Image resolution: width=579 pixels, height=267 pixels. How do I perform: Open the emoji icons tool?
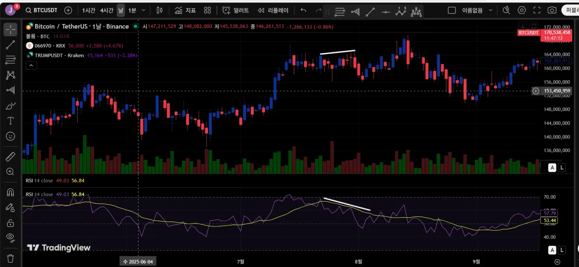pyautogui.click(x=10, y=136)
